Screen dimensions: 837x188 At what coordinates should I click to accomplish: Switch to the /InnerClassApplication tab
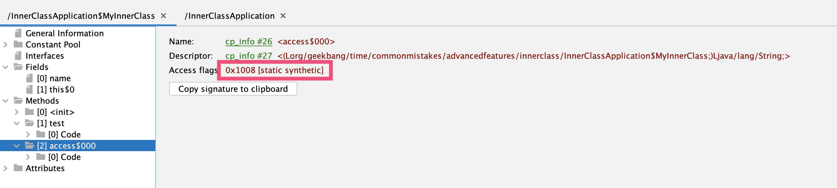(x=229, y=16)
